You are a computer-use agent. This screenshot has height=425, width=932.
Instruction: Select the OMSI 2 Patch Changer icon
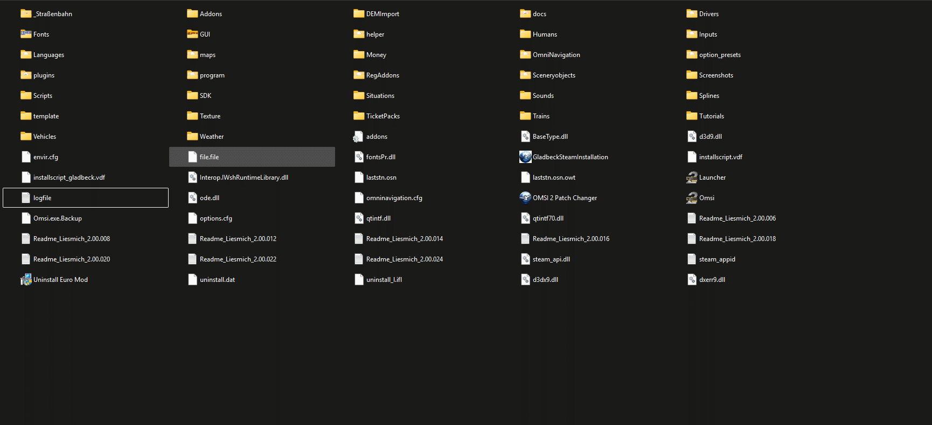(x=525, y=198)
